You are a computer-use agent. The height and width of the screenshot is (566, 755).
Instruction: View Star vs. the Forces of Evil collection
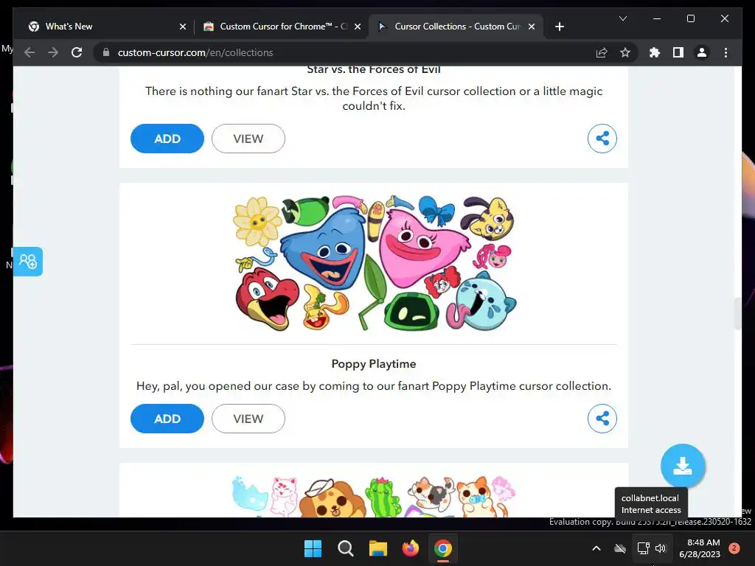click(248, 139)
